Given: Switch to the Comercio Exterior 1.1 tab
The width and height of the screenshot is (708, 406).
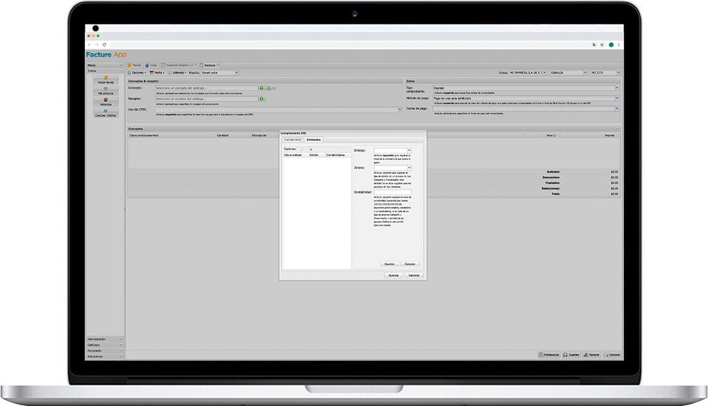Looking at the screenshot, I should (180, 65).
